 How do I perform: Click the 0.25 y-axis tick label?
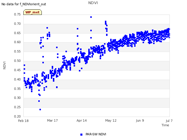tap(18, 107)
